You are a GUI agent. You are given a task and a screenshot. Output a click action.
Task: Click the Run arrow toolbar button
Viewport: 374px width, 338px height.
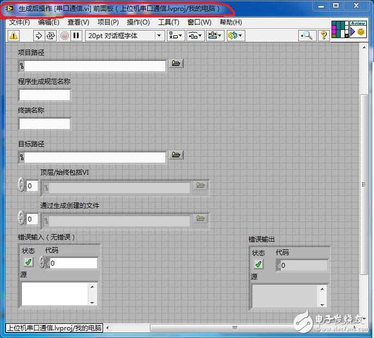(x=39, y=35)
